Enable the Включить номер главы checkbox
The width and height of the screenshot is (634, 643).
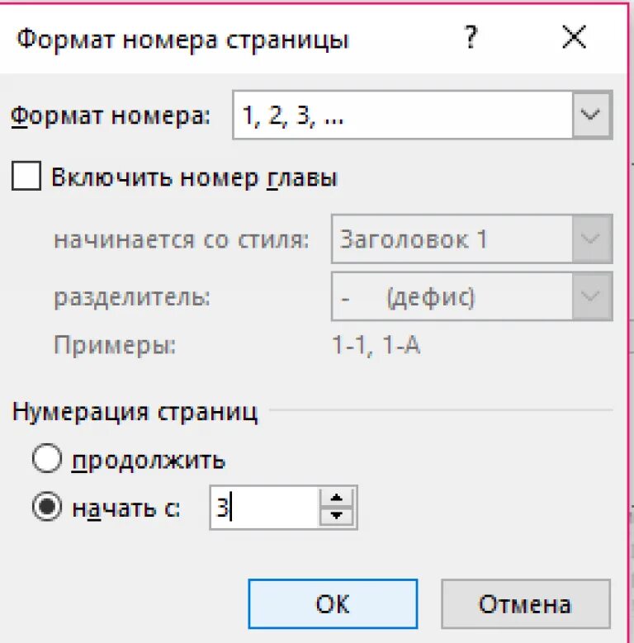click(26, 176)
